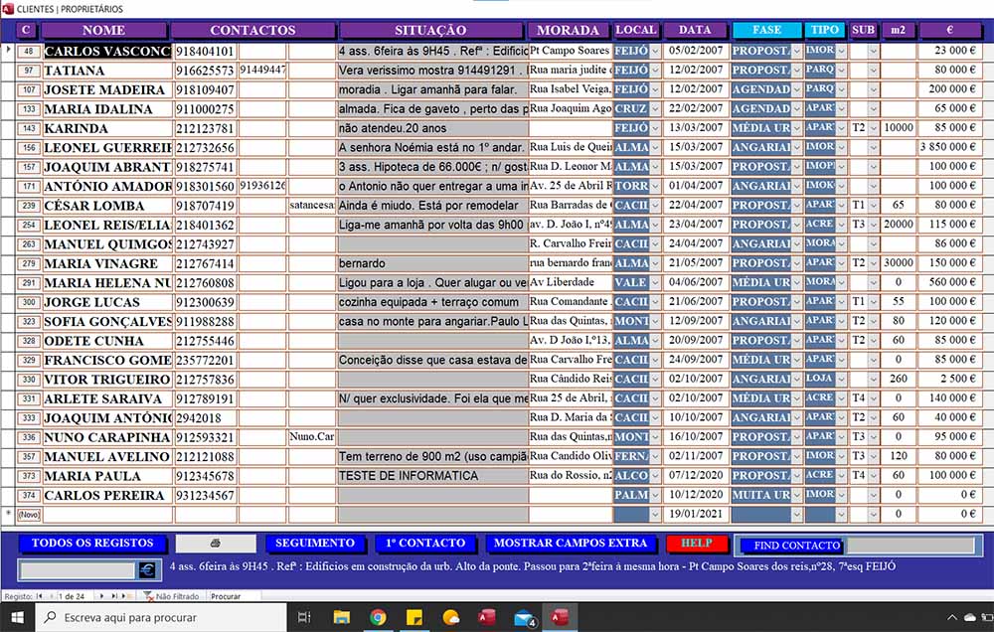Click the SEGUIMENTO button

pyautogui.click(x=315, y=544)
